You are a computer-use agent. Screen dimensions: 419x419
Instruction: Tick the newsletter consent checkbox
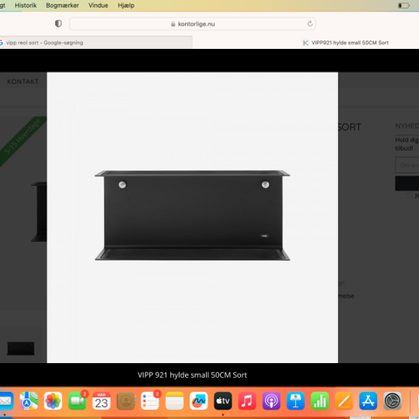coord(409,196)
